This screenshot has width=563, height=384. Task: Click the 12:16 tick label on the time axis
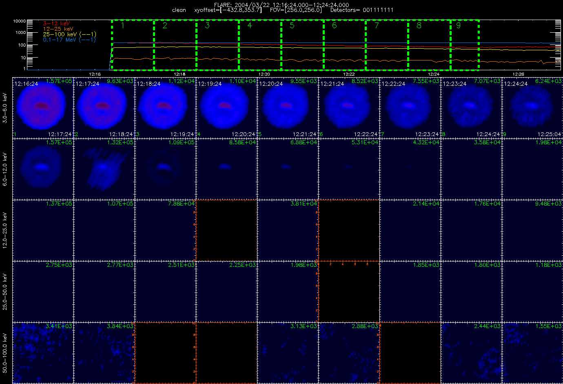click(94, 74)
